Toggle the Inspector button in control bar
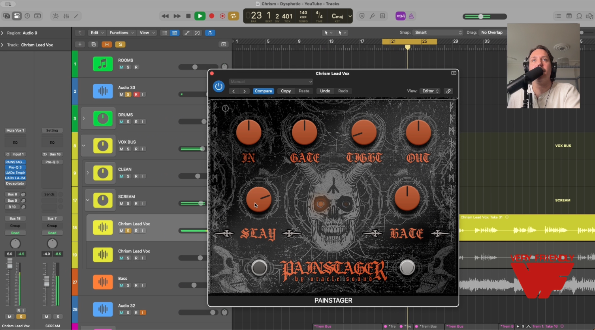 pyautogui.click(x=17, y=16)
